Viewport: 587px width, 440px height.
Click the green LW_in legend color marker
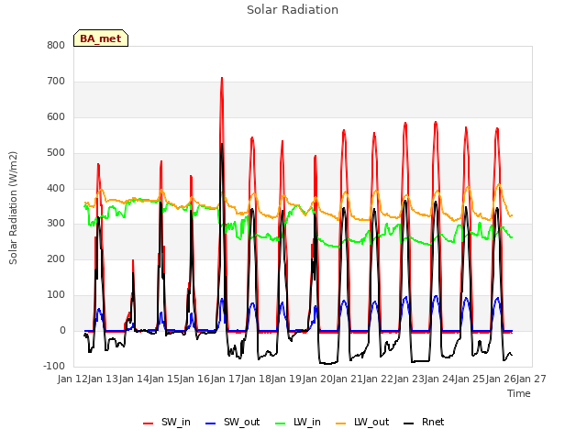click(281, 423)
